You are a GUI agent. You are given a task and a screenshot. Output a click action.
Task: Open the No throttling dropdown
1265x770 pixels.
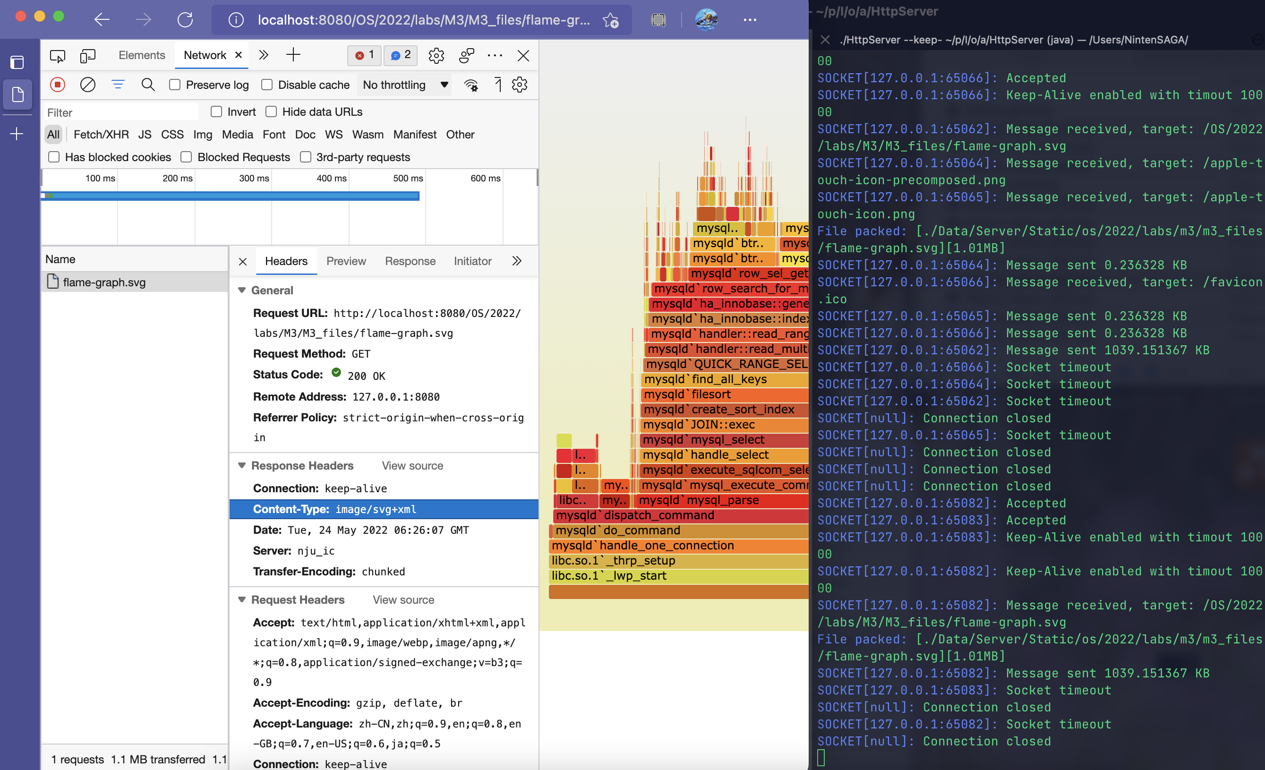[x=404, y=85]
